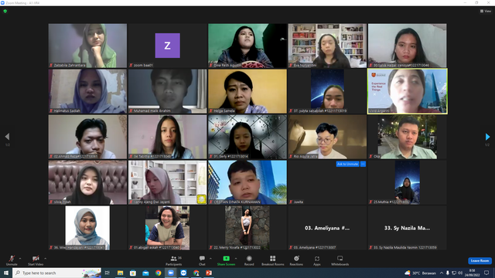495x278 pixels.
Task: Select Helga Samela's video tile
Action: pos(247,91)
